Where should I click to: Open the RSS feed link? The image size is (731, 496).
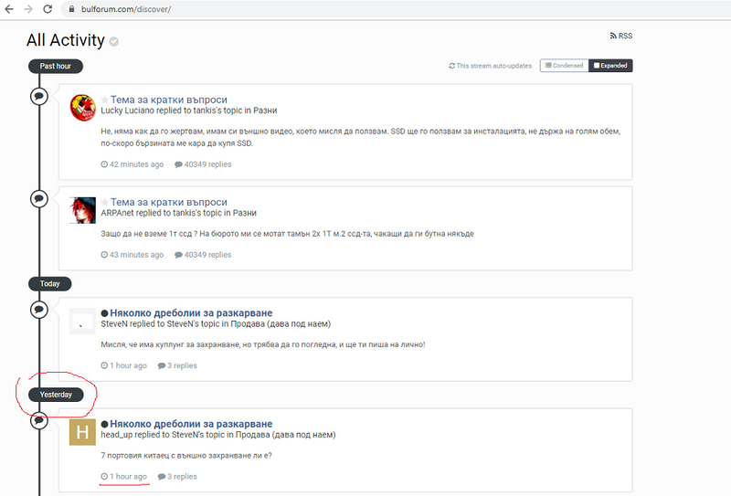pyautogui.click(x=621, y=36)
